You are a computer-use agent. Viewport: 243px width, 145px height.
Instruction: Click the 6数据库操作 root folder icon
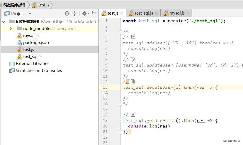coord(12,21)
